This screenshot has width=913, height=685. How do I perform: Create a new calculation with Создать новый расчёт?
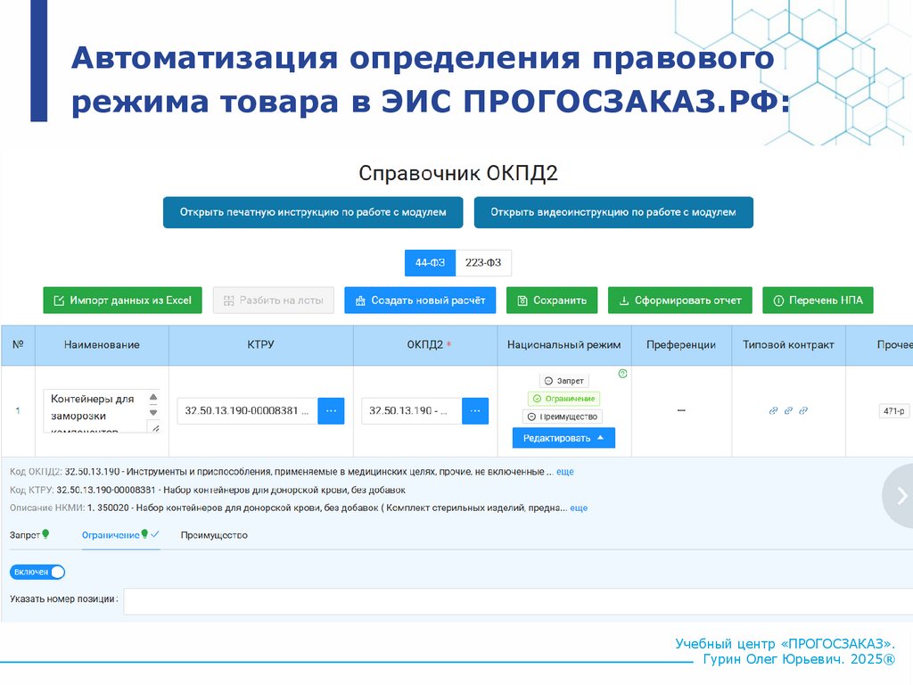click(x=420, y=301)
